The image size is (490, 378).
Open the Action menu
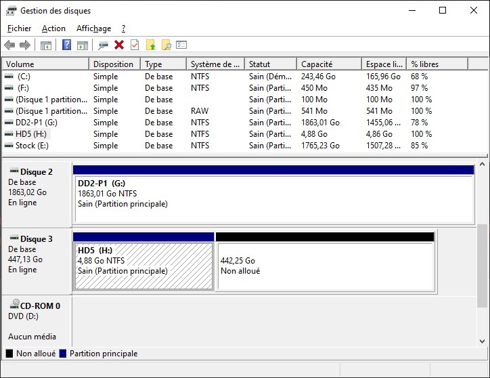point(53,28)
